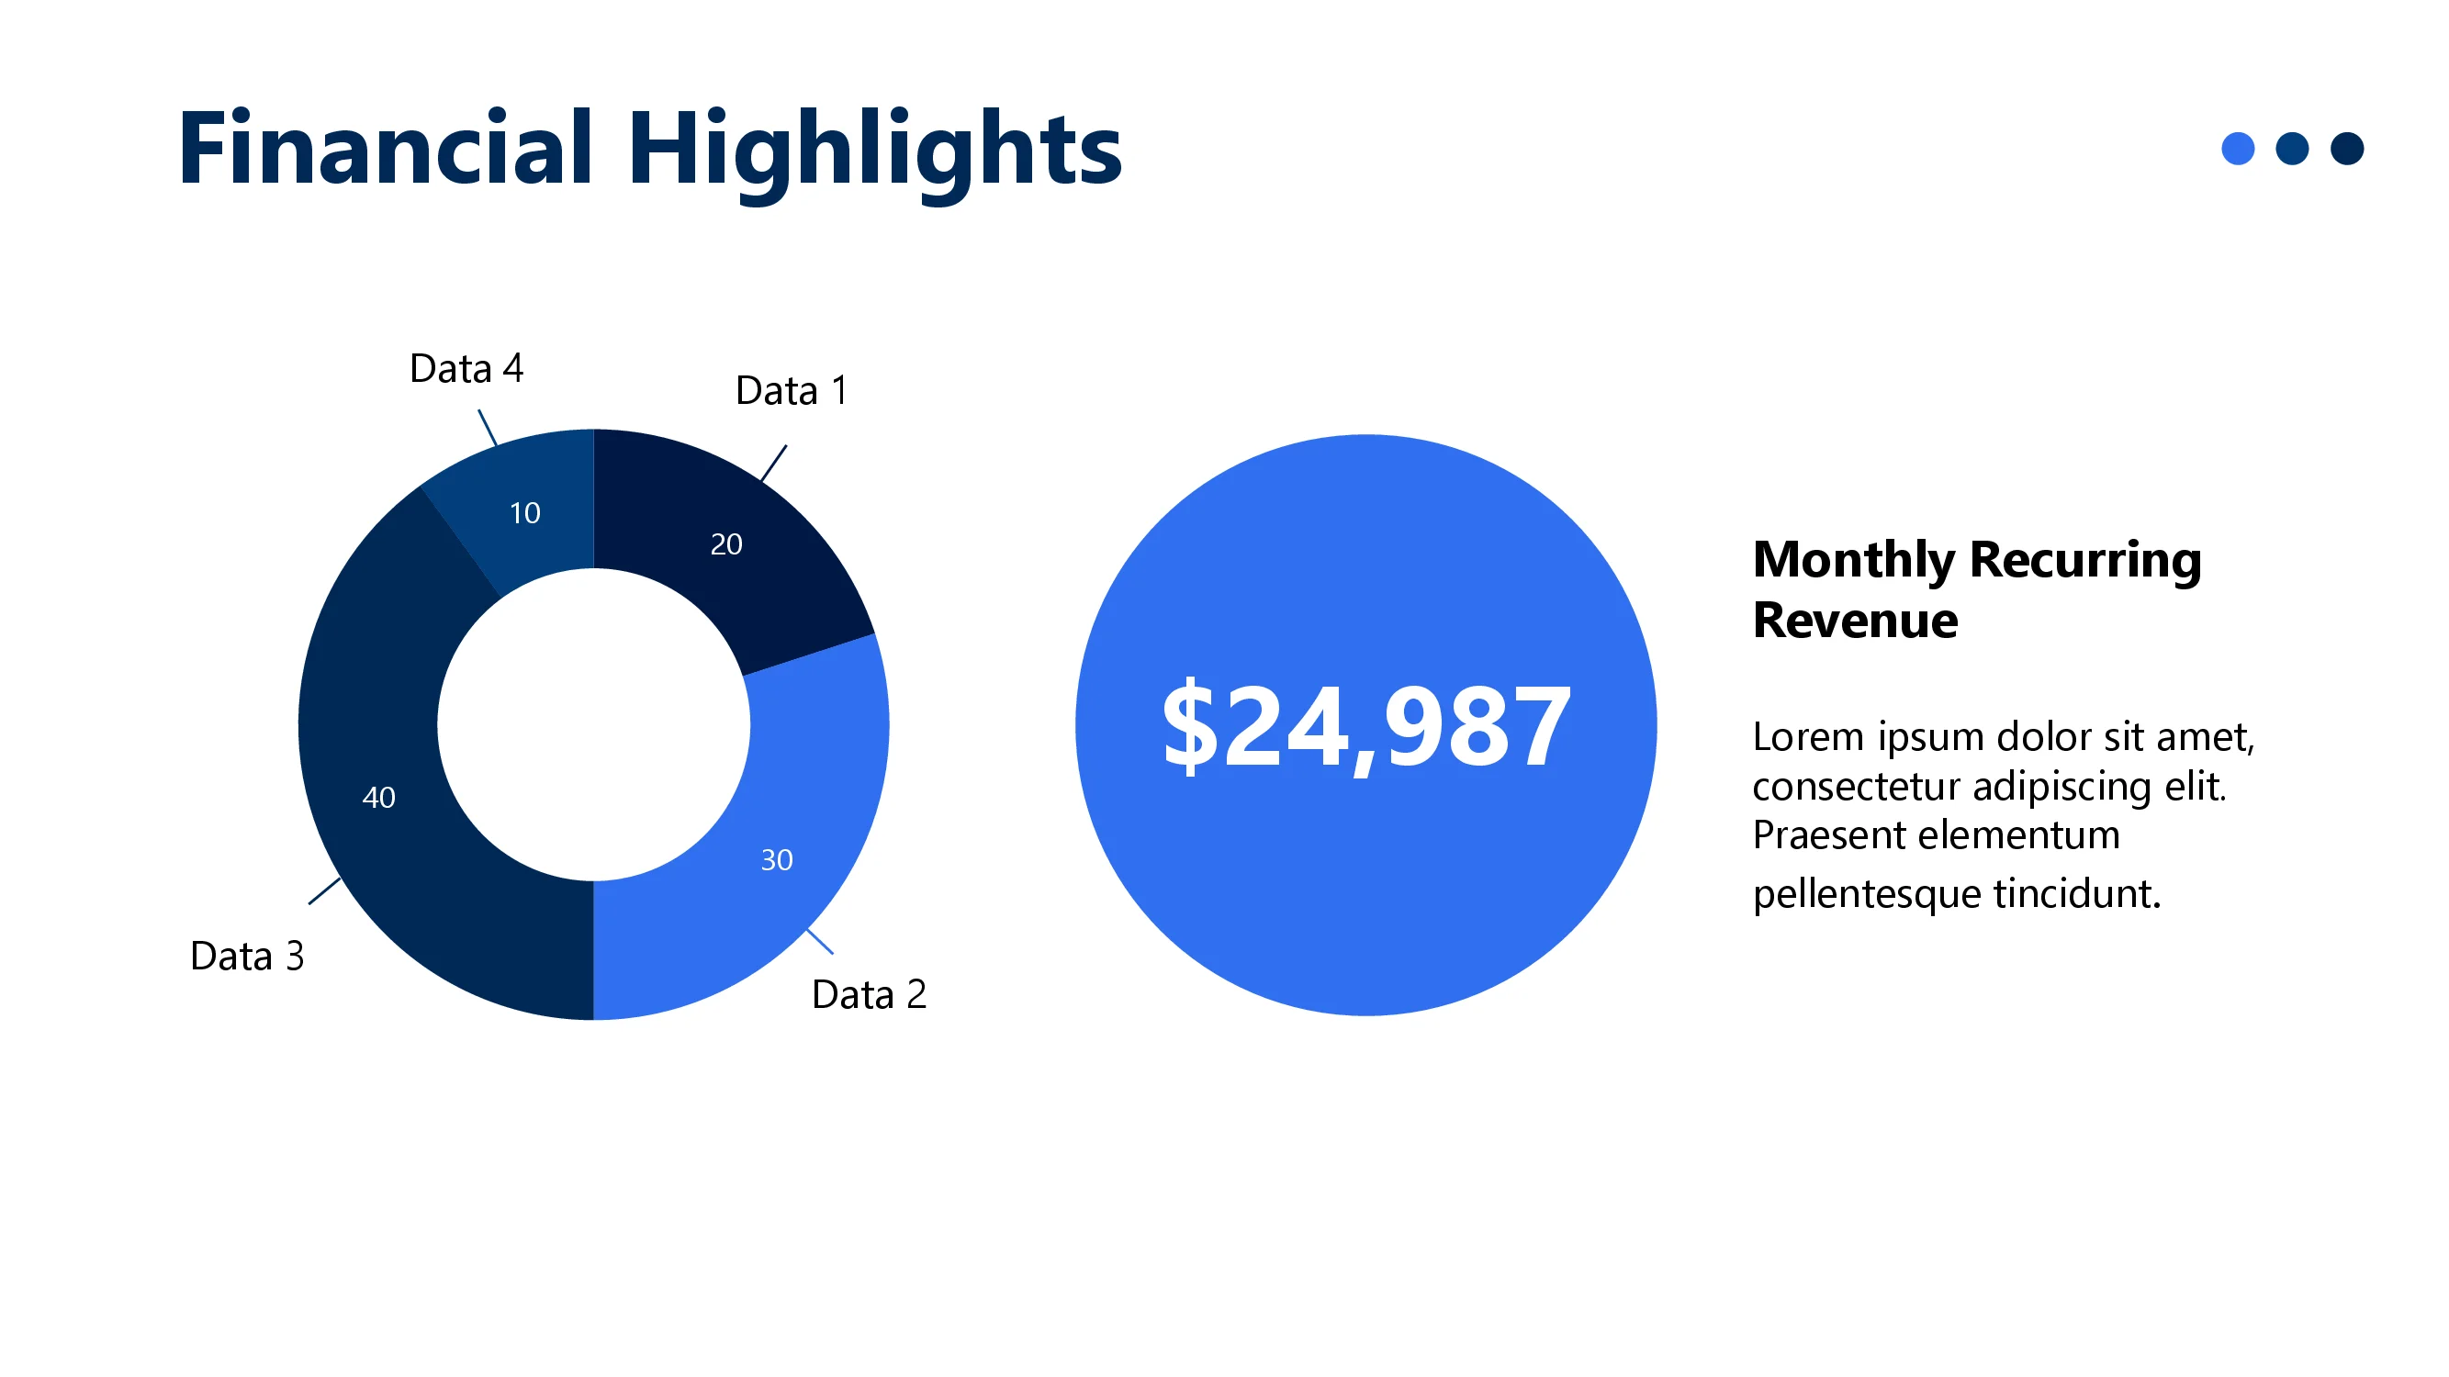Click the Data 1 chart label
This screenshot has width=2449, height=1377.
coord(791,390)
